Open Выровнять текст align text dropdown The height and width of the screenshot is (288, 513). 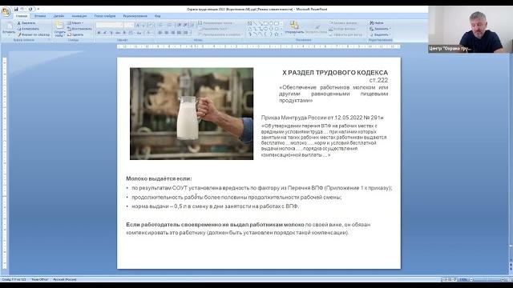pyautogui.click(x=213, y=29)
